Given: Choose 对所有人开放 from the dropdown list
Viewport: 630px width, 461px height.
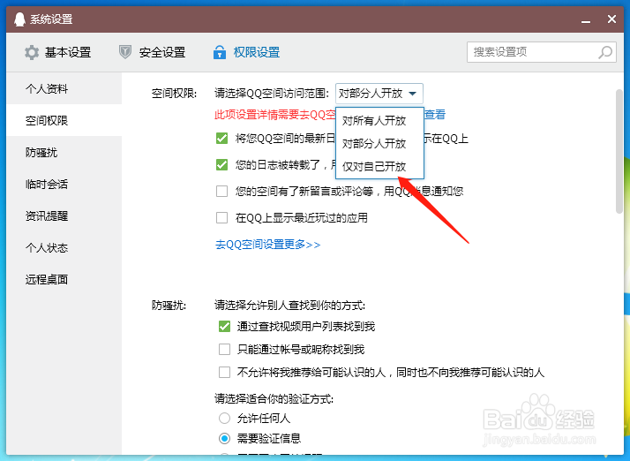Looking at the screenshot, I should pyautogui.click(x=379, y=120).
